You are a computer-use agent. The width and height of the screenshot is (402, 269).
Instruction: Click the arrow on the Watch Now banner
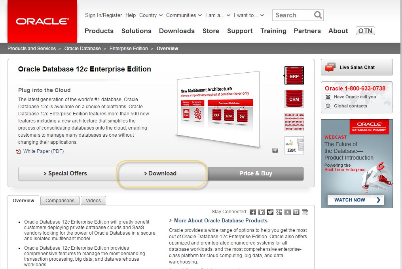tap(378, 200)
